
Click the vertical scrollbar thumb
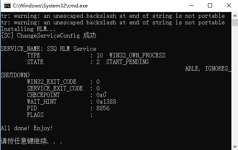click(x=235, y=23)
